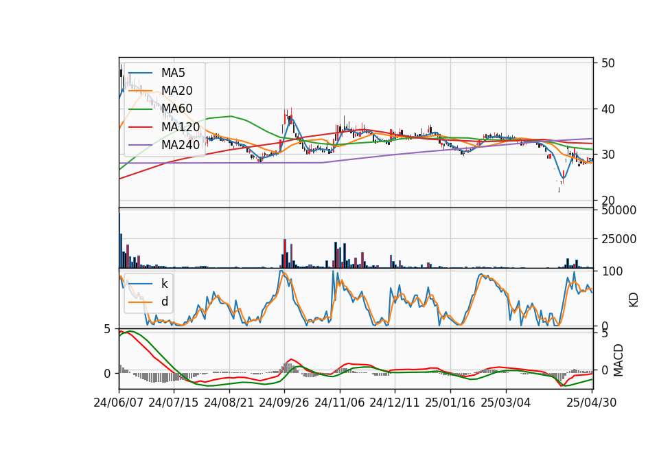Click the 25/04/30 date axis label
This screenshot has width=659, height=474.
tap(592, 403)
